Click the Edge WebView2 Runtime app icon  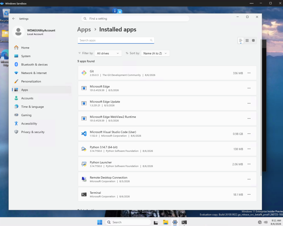[84, 118]
